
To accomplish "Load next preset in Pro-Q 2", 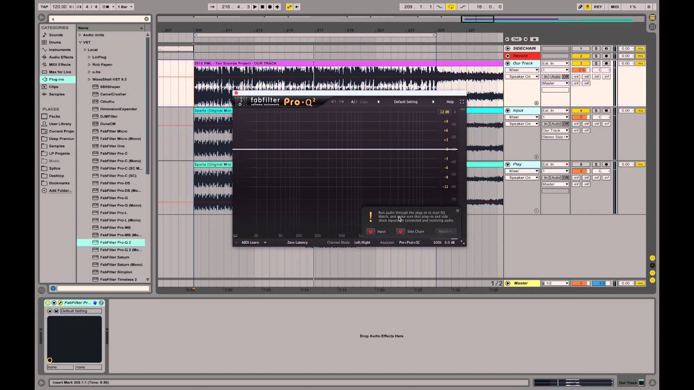I will click(433, 102).
